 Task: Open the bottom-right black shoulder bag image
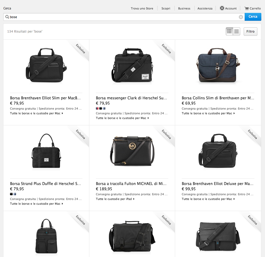point(218,237)
